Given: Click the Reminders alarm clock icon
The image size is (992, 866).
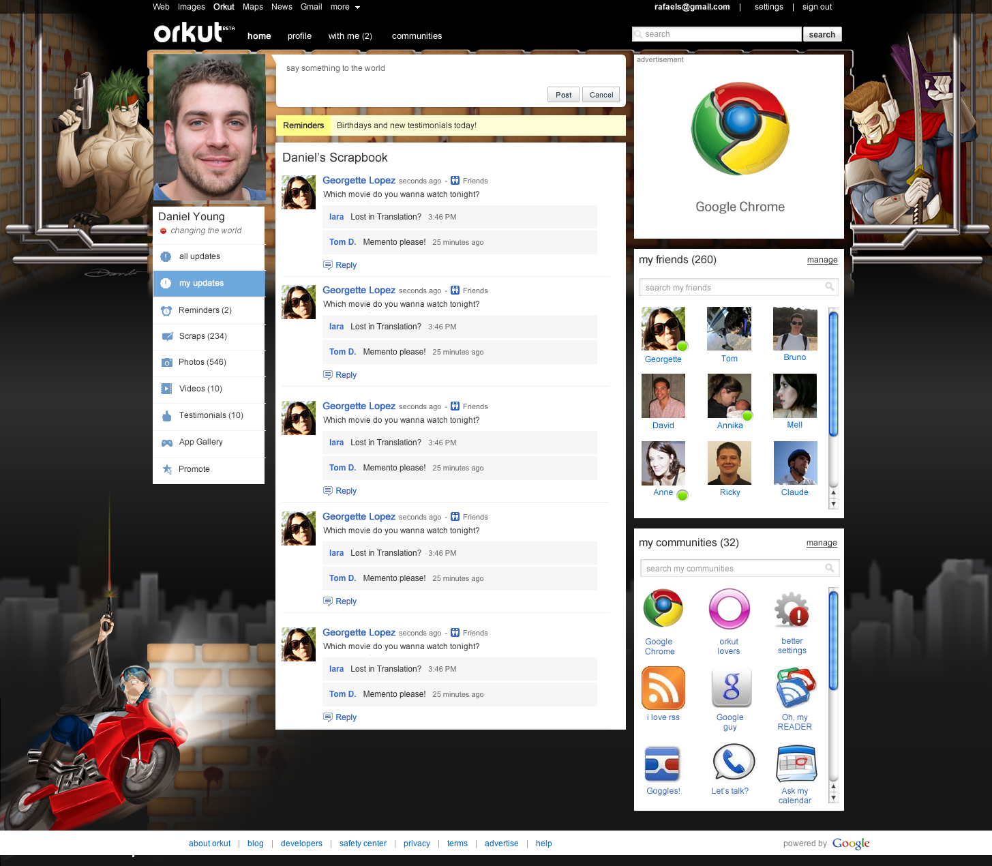Looking at the screenshot, I should coord(166,310).
